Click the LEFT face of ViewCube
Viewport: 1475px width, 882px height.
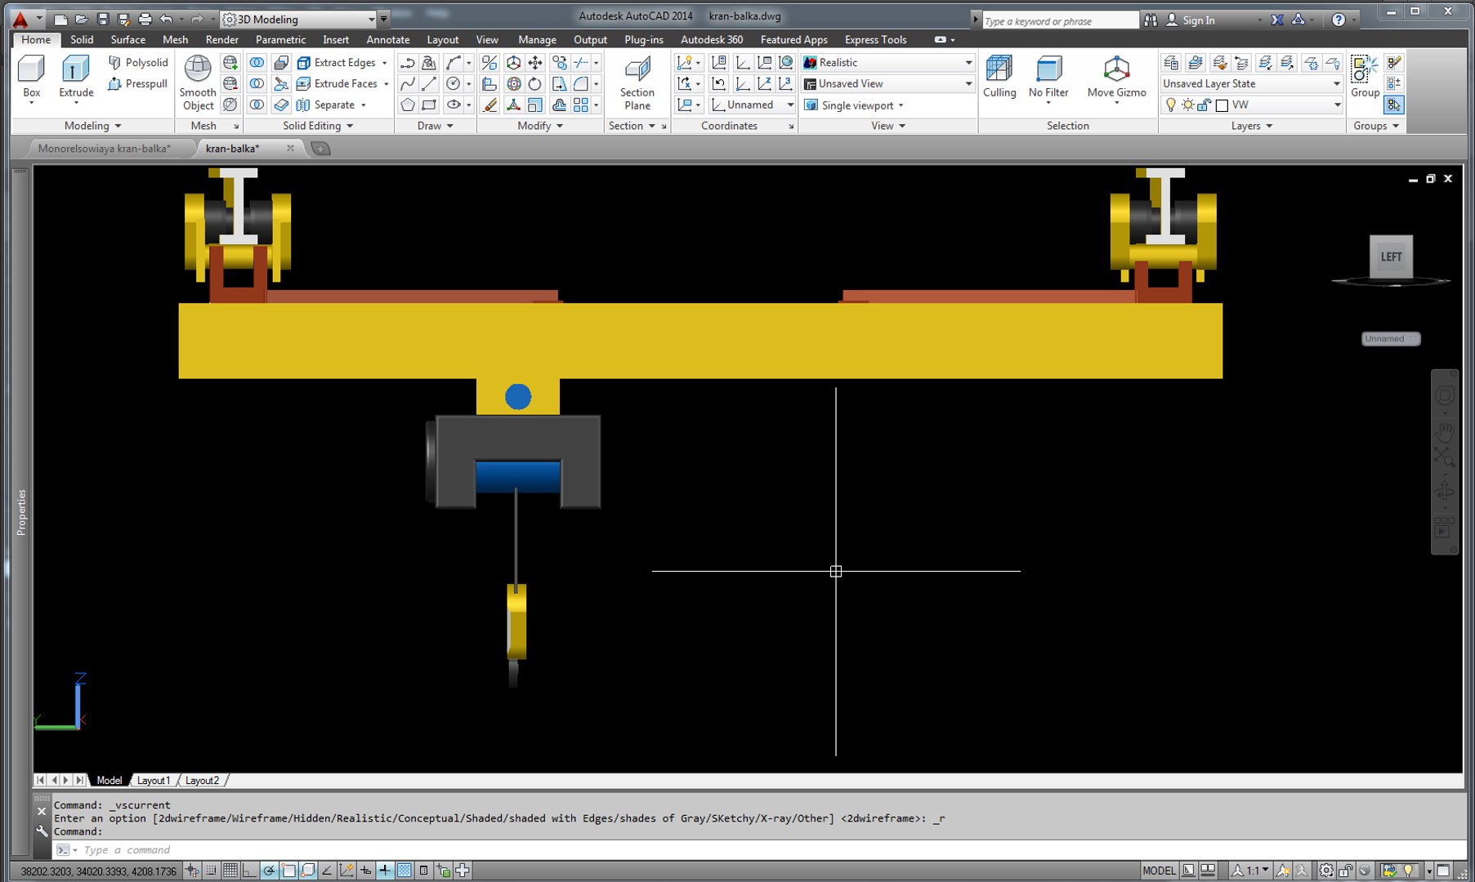point(1391,256)
